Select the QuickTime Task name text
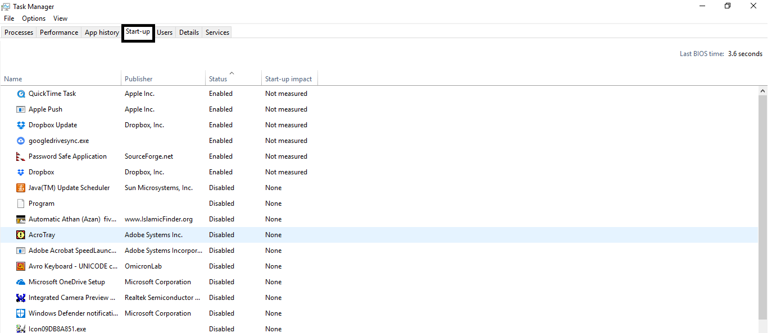 [x=52, y=94]
